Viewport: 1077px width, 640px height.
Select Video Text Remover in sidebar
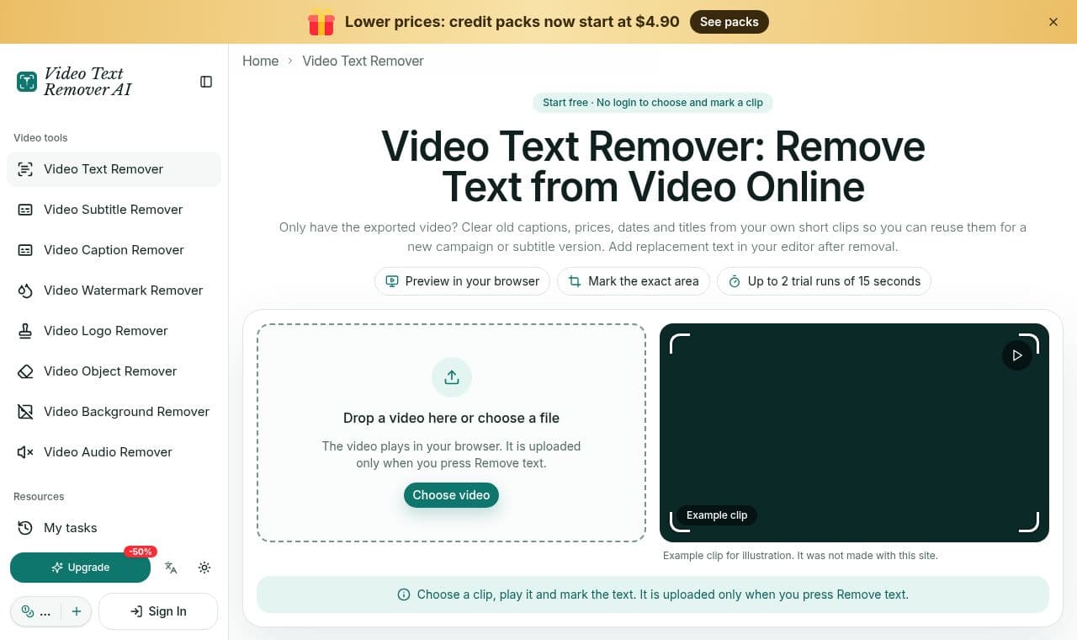pos(114,169)
